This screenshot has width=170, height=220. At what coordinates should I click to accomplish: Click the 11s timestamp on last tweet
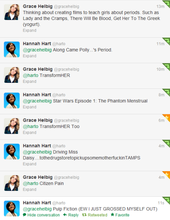pyautogui.click(x=161, y=203)
